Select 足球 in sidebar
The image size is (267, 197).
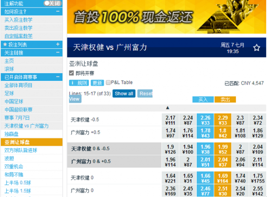coord(9,93)
